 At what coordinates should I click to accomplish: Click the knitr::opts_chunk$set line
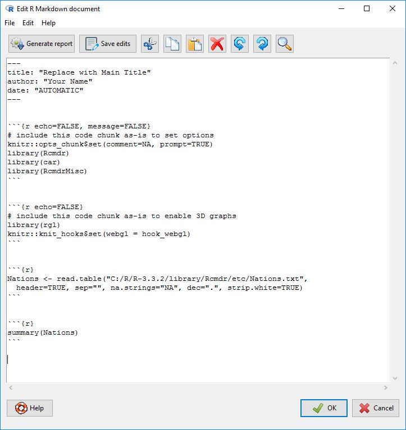(x=110, y=144)
